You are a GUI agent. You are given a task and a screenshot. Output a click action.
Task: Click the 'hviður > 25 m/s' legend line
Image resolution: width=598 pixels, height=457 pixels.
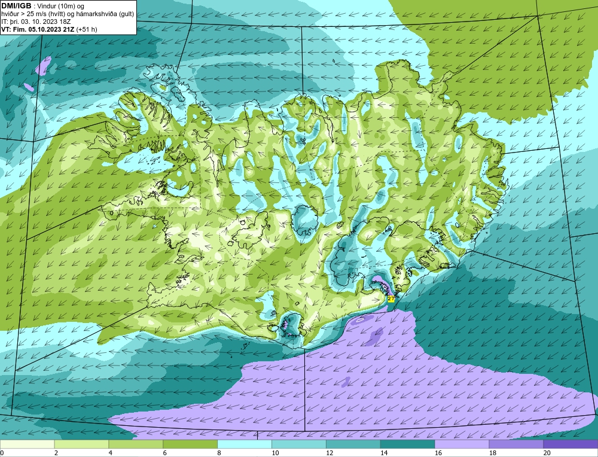tap(68, 14)
